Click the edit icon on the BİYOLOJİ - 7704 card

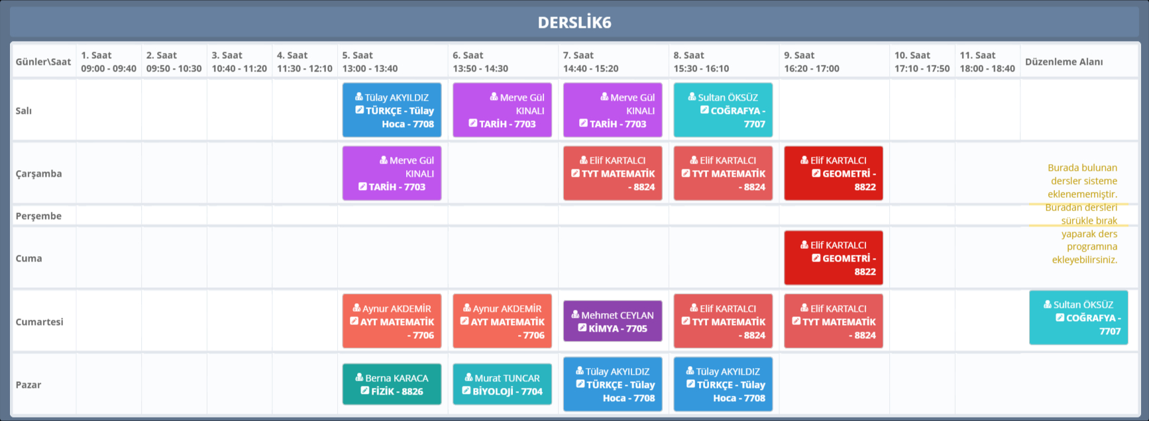point(466,391)
